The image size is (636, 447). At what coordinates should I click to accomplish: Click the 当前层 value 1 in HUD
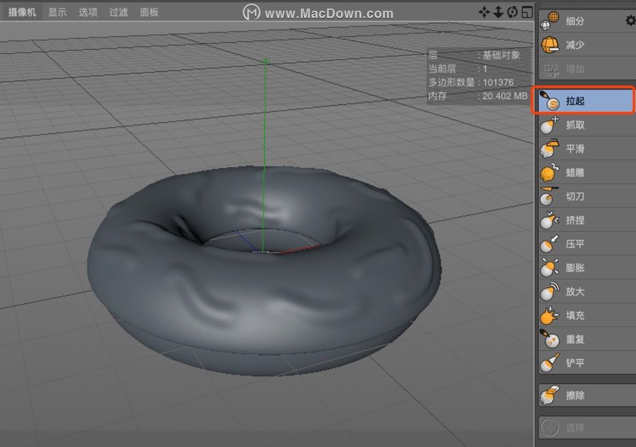tap(485, 69)
